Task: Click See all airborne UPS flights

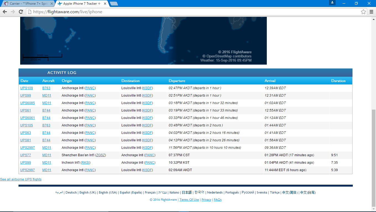Action: [x=21, y=179]
